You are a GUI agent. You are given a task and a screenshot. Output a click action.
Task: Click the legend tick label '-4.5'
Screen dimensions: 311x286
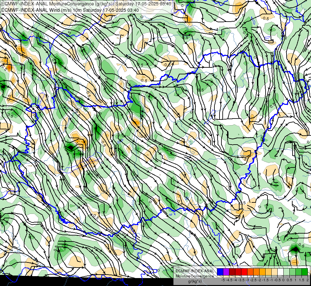(229, 280)
